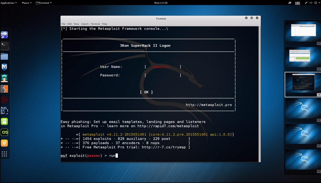Image resolution: width=321 pixels, height=183 pixels.
Task: Select the workspace 3 thumbnail showing the terminal
Action: tap(303, 84)
